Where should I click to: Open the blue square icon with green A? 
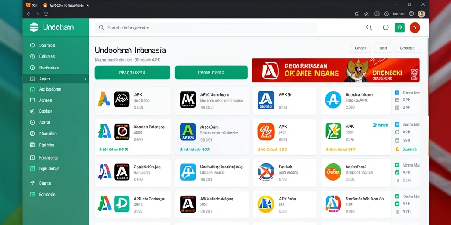pyautogui.click(x=188, y=132)
